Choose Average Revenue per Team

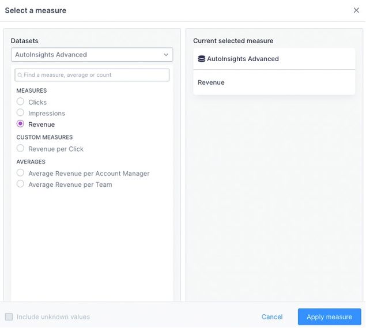pos(21,184)
